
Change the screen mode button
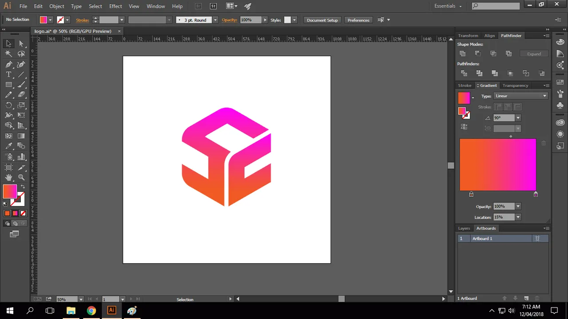pos(14,234)
